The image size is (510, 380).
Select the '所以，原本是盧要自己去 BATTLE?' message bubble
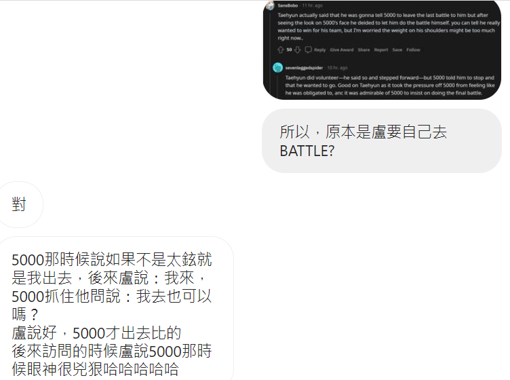[x=382, y=141]
